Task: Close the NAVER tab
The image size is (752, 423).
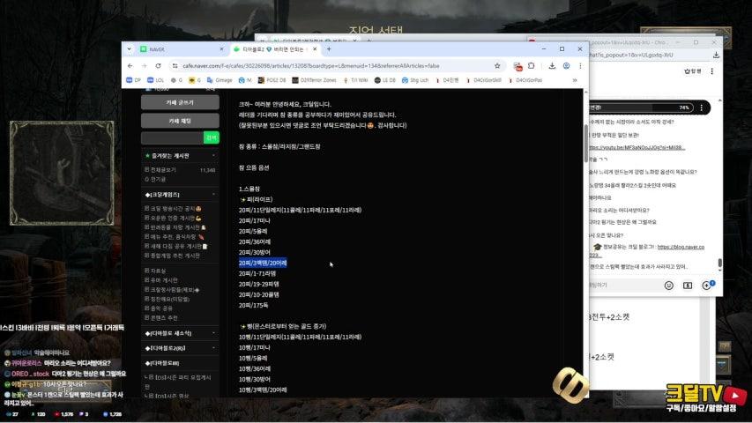Action: (x=221, y=49)
